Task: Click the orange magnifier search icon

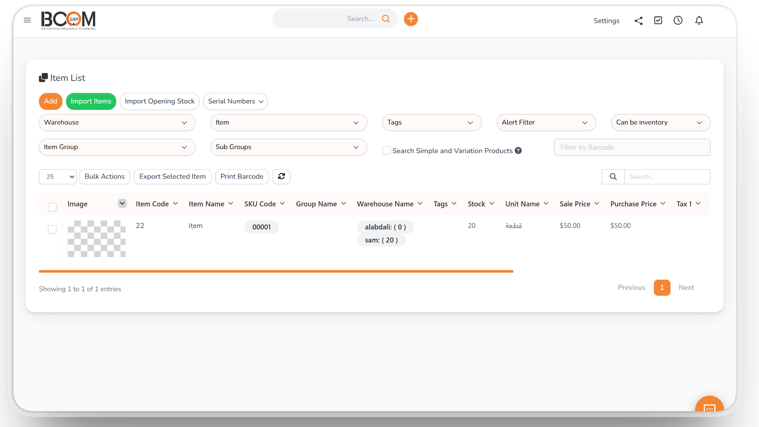Action: [x=386, y=19]
